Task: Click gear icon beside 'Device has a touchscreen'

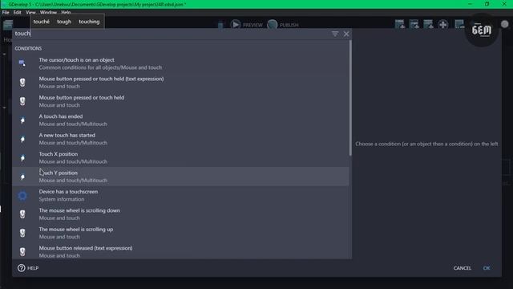Action: point(22,196)
